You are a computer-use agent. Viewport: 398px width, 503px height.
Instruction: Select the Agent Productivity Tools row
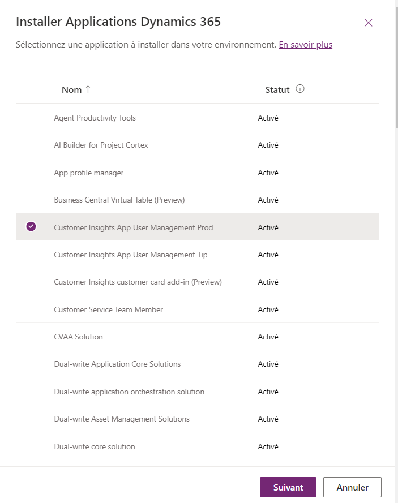coord(95,118)
